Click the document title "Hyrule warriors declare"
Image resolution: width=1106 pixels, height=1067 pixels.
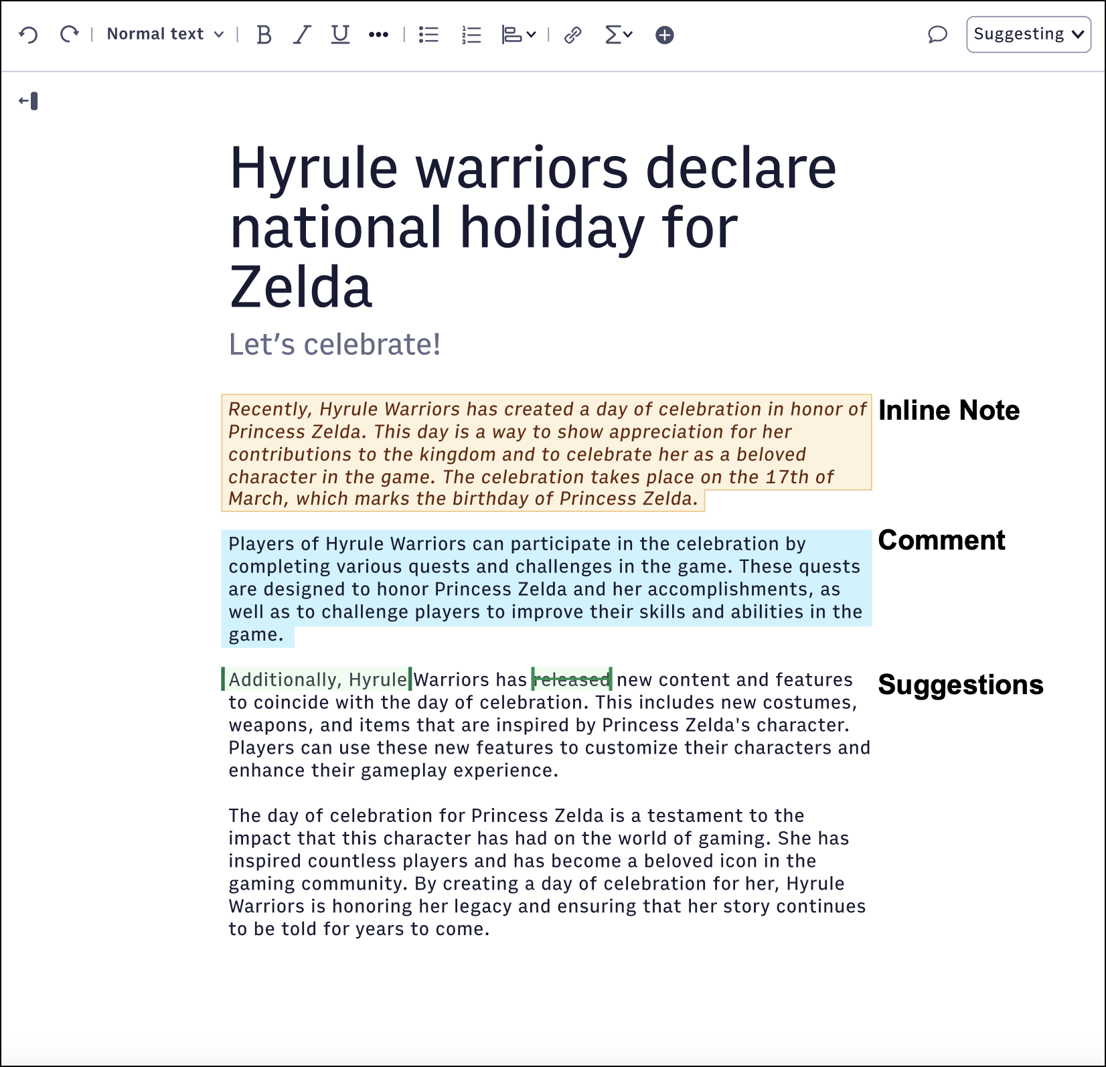click(x=532, y=168)
